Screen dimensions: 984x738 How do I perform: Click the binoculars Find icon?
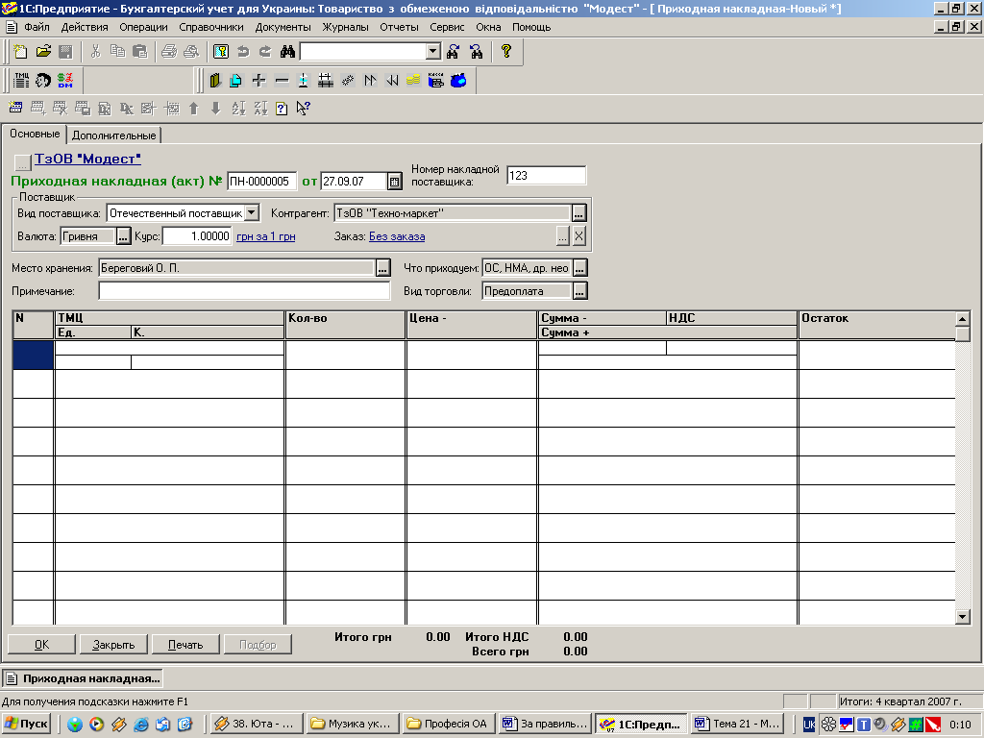coord(287,52)
